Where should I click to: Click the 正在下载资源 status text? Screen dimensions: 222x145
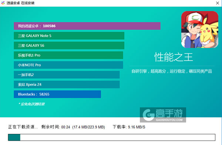pyautogui.click(x=23, y=127)
